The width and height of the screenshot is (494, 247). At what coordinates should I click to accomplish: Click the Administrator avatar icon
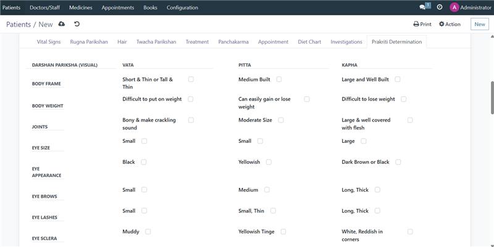[454, 7]
